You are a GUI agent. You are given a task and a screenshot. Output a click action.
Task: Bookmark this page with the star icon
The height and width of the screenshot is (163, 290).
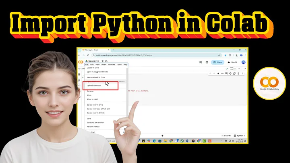tap(219, 55)
